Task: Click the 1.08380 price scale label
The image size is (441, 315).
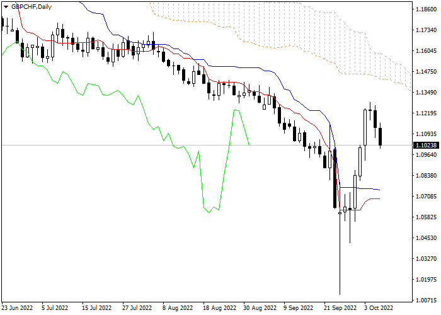Action: [427, 176]
